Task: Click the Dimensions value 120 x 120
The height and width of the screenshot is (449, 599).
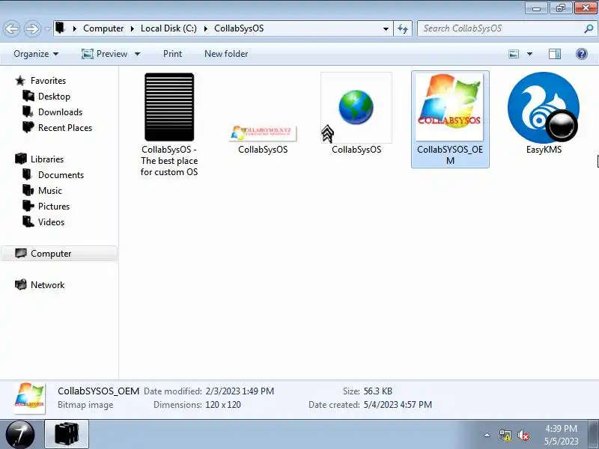Action: [223, 405]
